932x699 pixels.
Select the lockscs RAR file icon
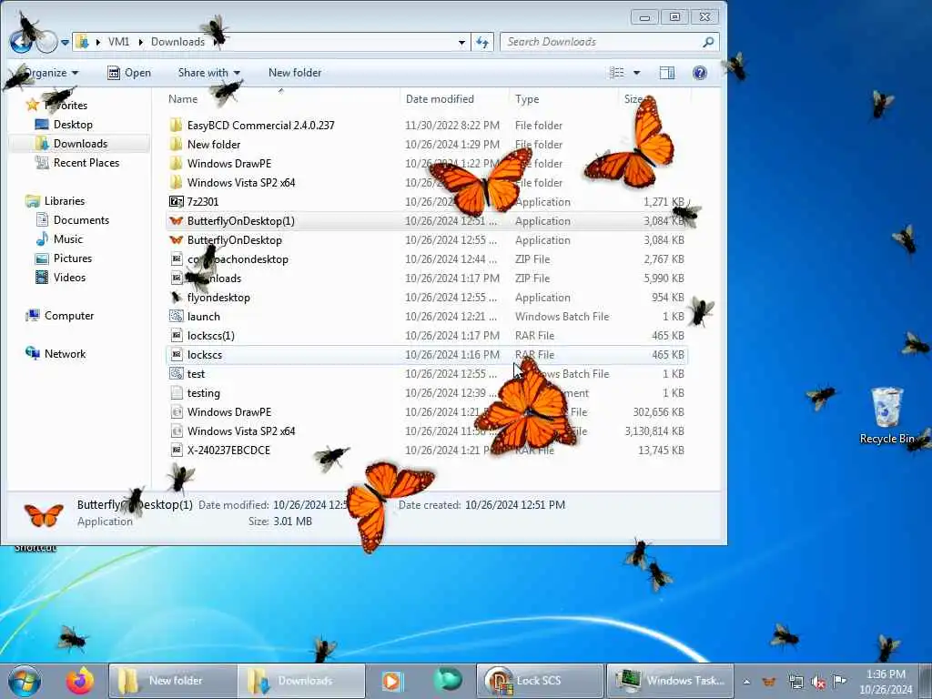(x=176, y=354)
